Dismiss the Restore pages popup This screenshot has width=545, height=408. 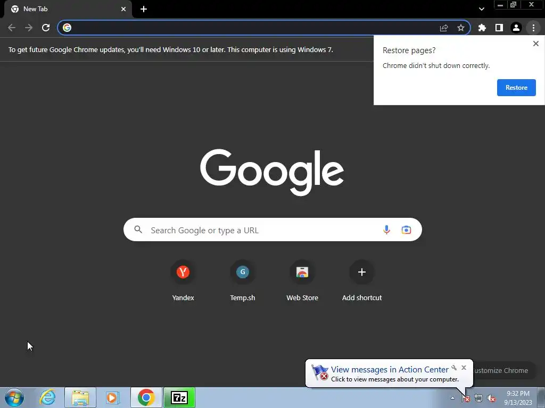[535, 44]
